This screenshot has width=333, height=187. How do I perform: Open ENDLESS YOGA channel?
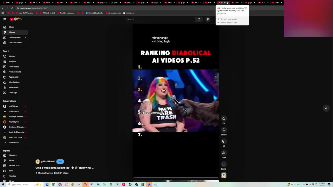click(14, 137)
